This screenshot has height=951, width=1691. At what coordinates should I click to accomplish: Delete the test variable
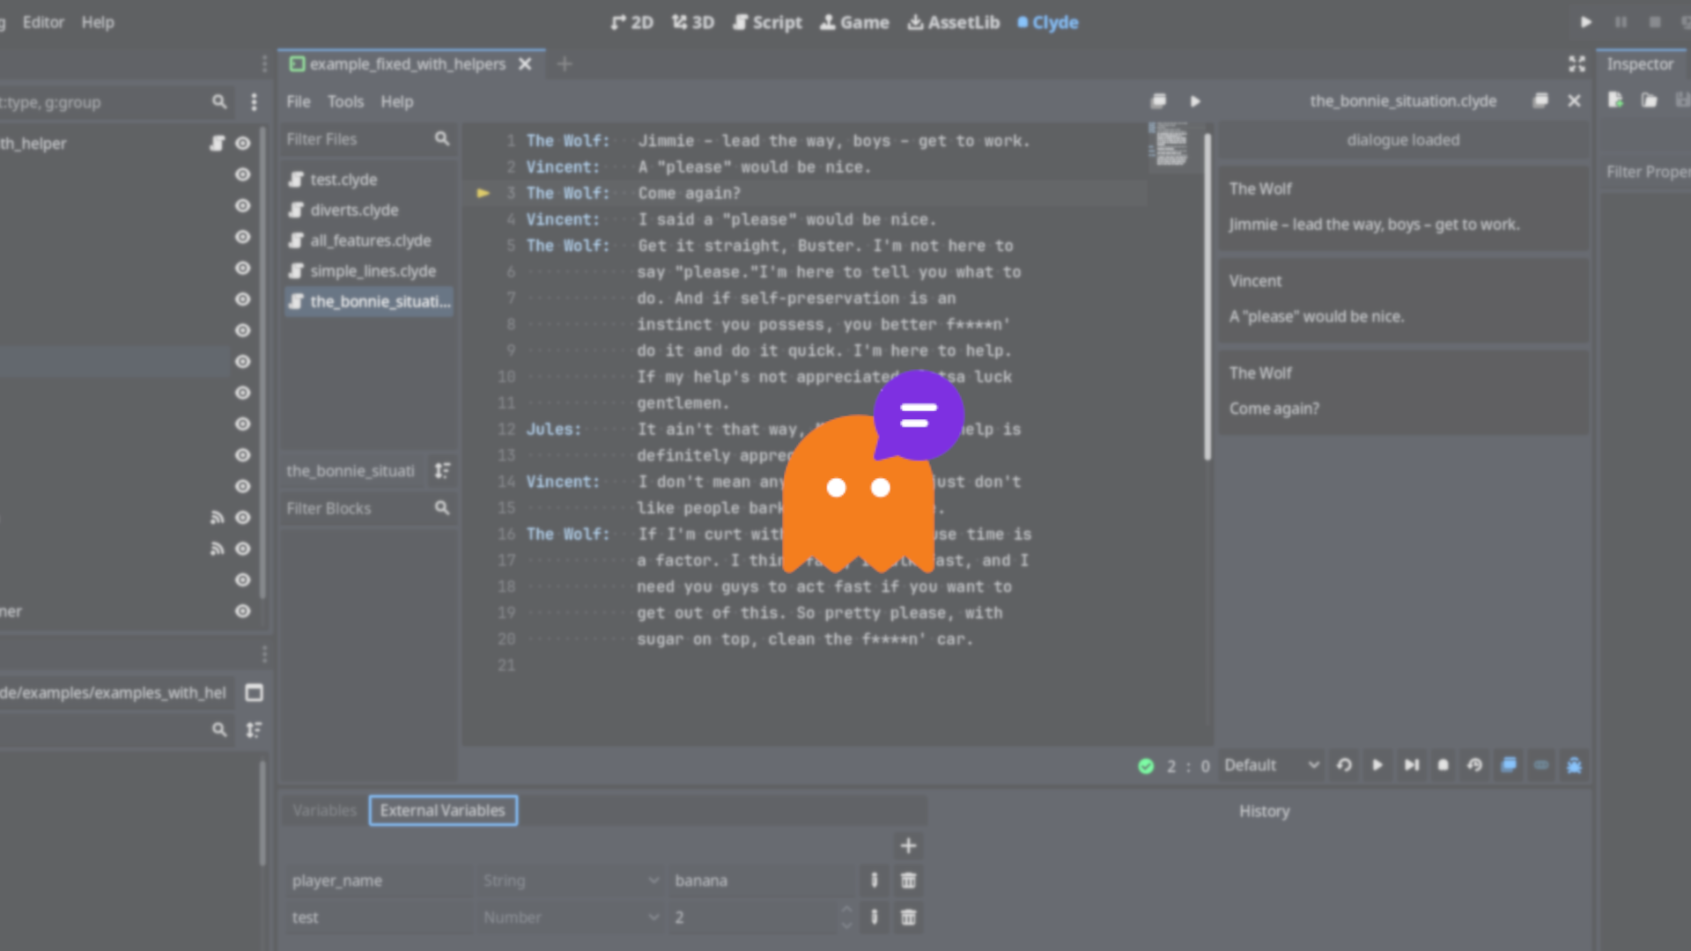(908, 918)
